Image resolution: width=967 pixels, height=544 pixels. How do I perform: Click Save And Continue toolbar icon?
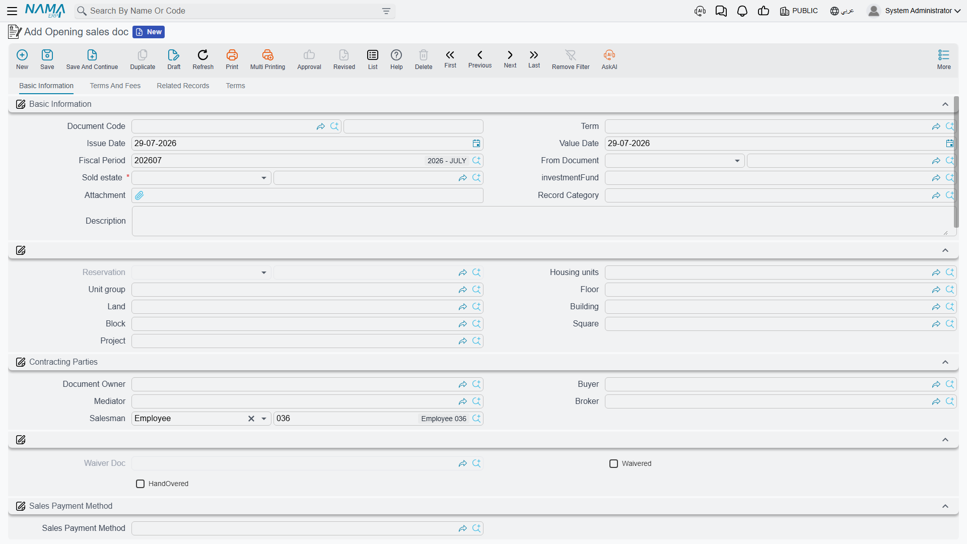coord(92,59)
